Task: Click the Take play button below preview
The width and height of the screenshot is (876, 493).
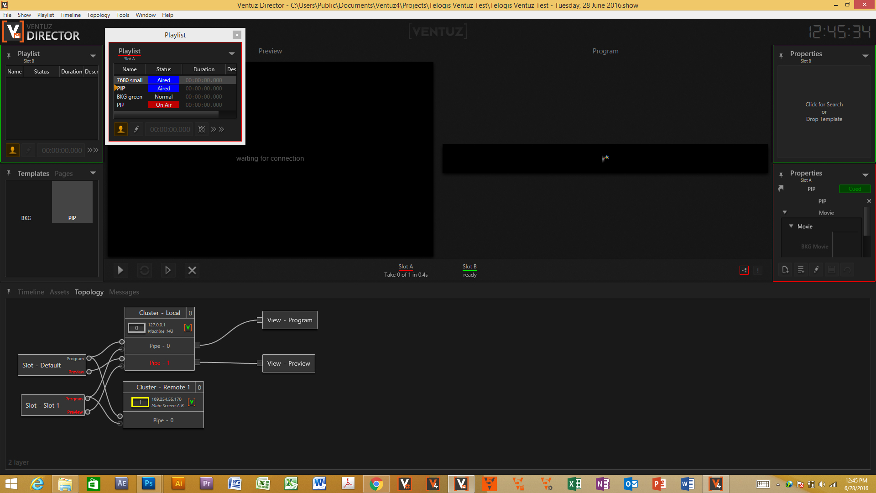Action: coord(120,270)
